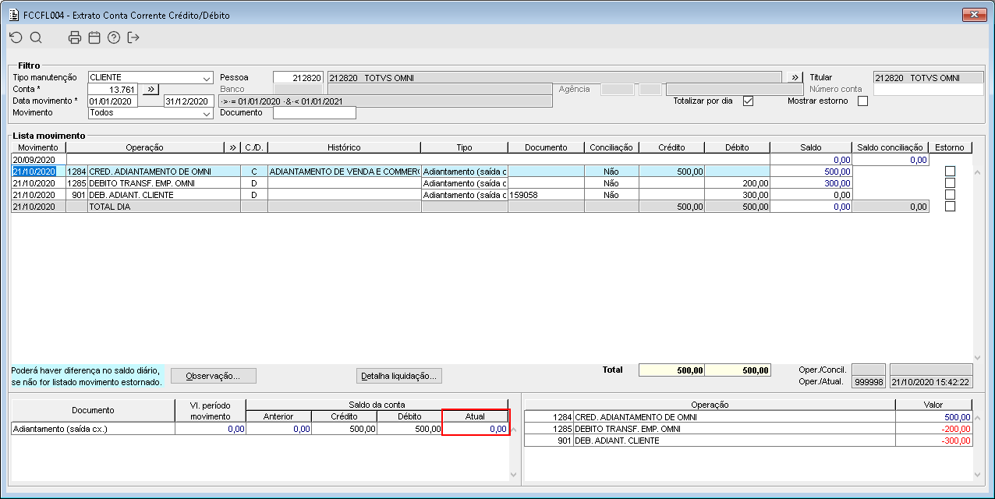This screenshot has width=995, height=499.
Task: Click the 200,00 debit cell
Action: click(737, 183)
